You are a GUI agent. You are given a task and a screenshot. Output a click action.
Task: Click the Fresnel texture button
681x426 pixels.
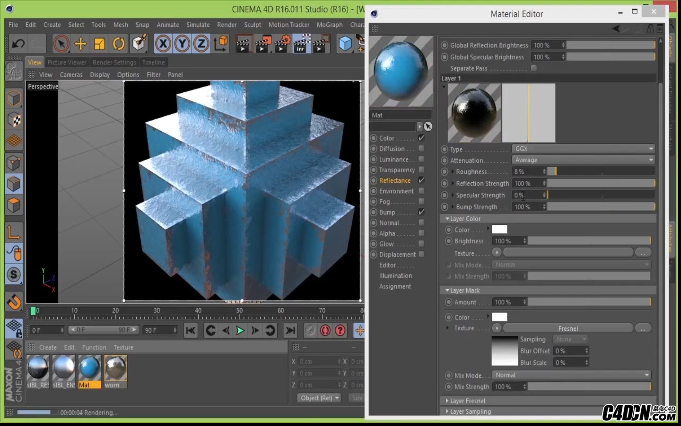coord(567,328)
